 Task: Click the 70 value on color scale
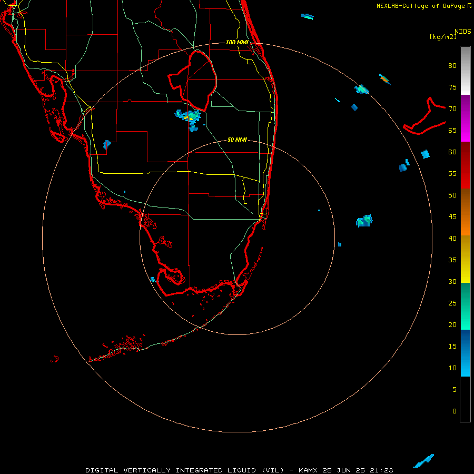(452, 109)
